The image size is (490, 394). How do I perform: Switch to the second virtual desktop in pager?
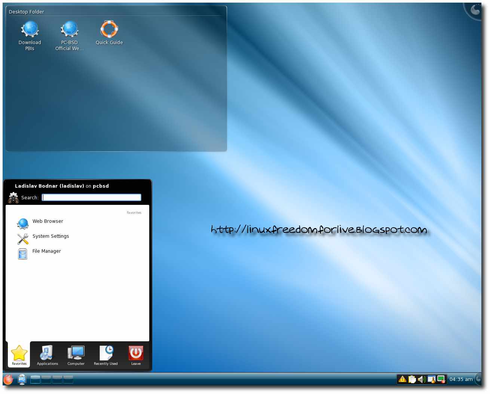coord(46,379)
